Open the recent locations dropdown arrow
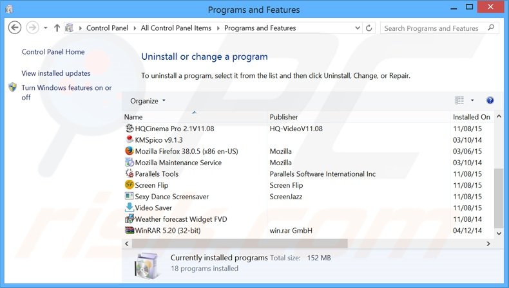 46,28
